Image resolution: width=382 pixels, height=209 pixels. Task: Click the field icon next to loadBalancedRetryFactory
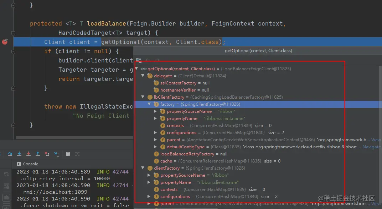click(x=156, y=154)
